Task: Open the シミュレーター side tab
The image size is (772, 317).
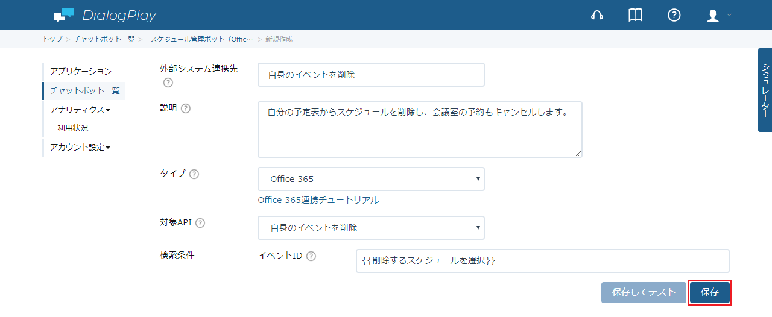Action: (x=765, y=90)
